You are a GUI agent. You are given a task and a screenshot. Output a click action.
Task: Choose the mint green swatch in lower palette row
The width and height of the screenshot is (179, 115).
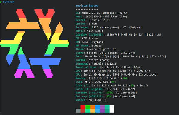click(x=88, y=111)
